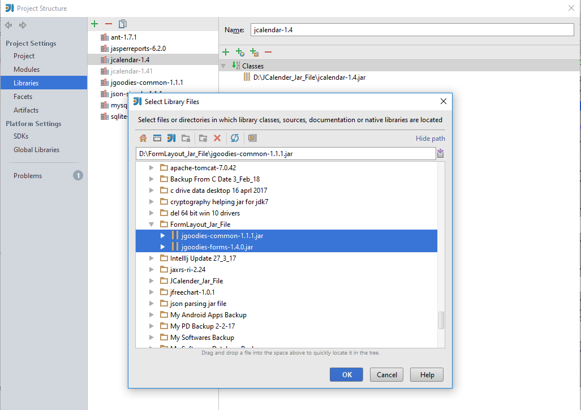Click the Desktop directory icon
This screenshot has width=581, height=410.
(x=156, y=138)
